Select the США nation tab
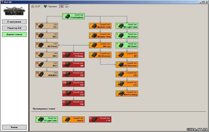This screenshot has width=209, height=132. 65,6
